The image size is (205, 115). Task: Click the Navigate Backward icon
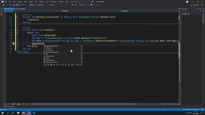(x=3, y=5)
